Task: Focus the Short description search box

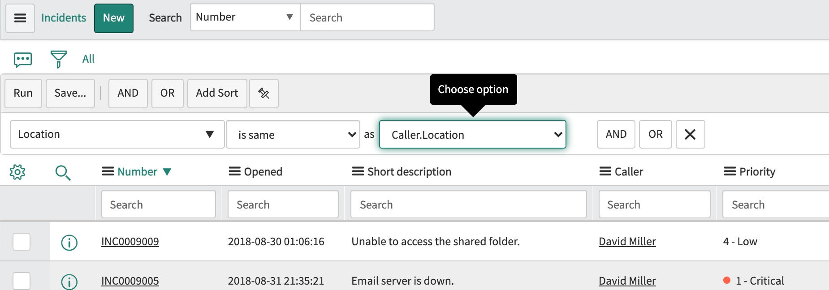Action: (469, 205)
